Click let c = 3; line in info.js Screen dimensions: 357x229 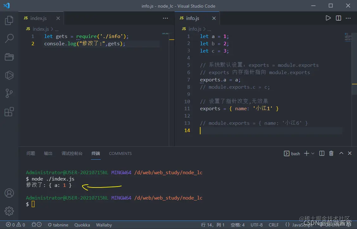pyautogui.click(x=214, y=51)
